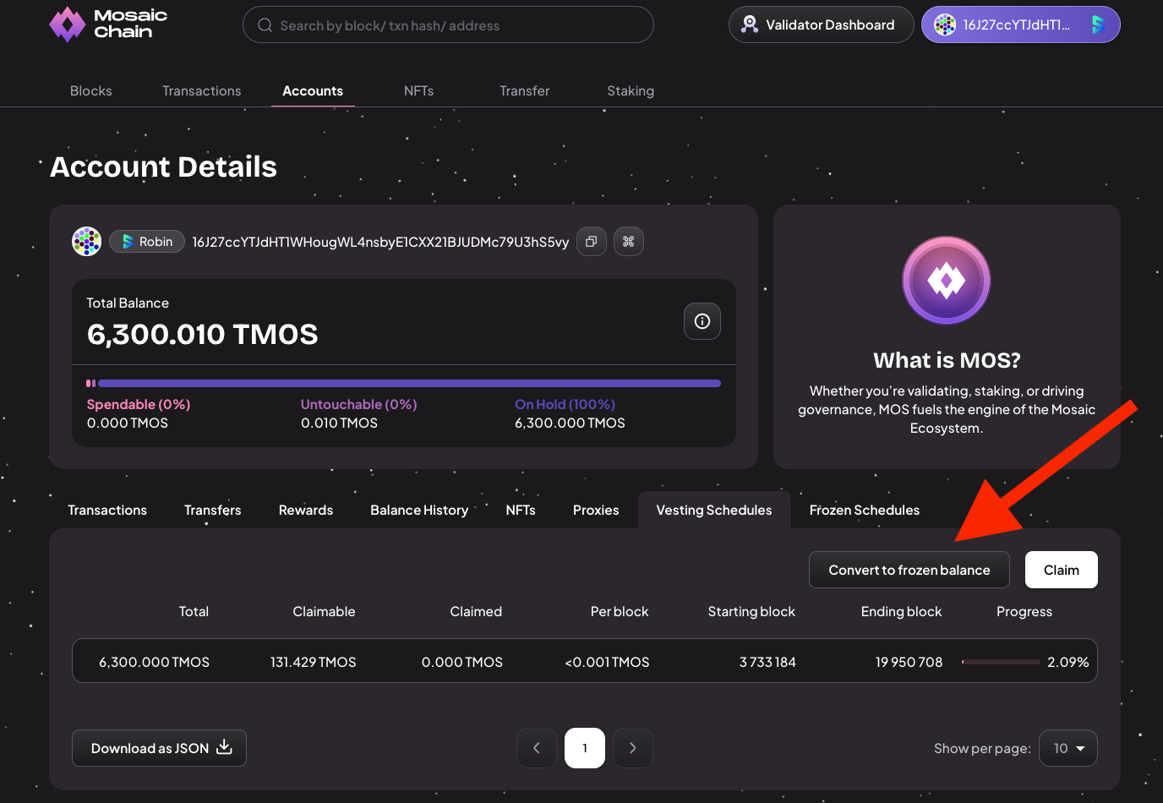This screenshot has width=1163, height=803.
Task: Click the Mosaic Chain logo
Action: pos(108,25)
